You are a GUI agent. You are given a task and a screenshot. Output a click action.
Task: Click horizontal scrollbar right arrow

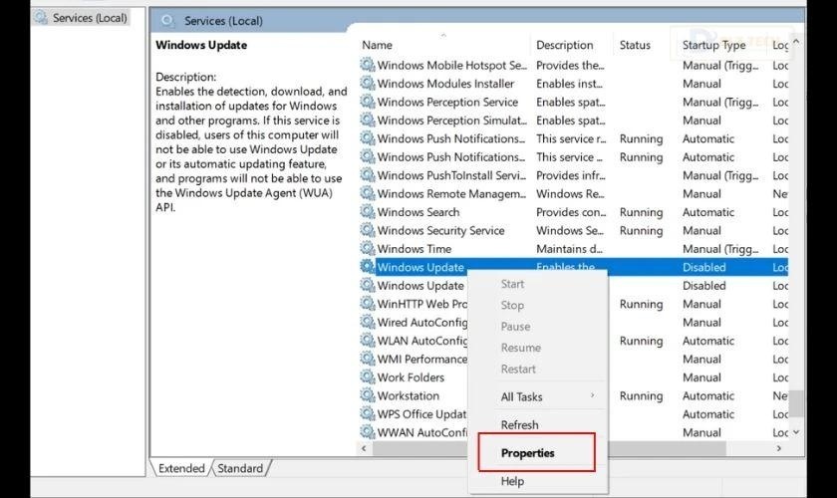(x=779, y=448)
